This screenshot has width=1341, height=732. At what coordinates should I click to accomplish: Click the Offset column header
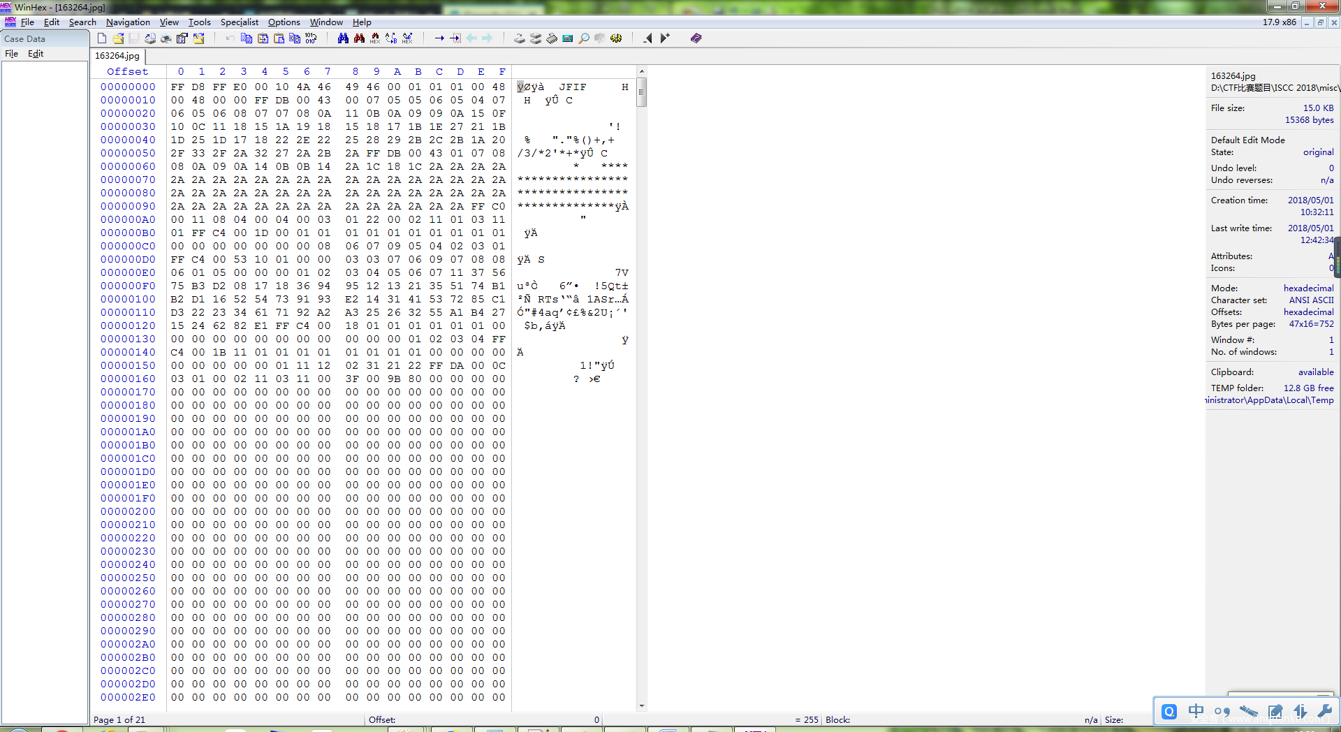pyautogui.click(x=128, y=72)
